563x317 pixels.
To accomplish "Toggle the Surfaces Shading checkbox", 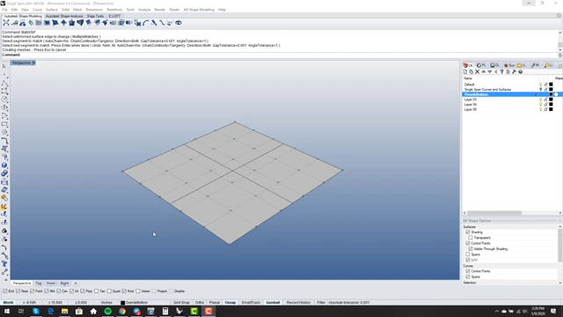I will coord(468,232).
